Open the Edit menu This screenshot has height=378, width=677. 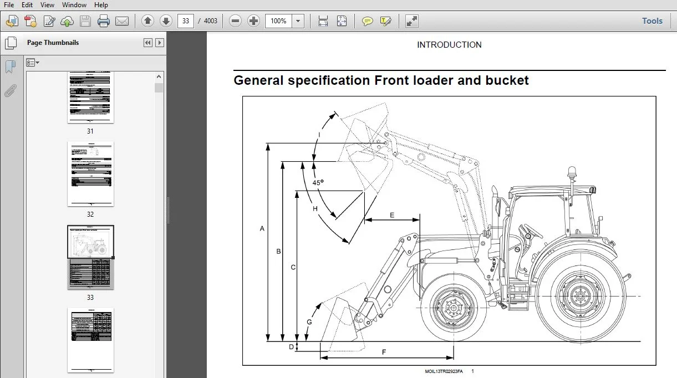[27, 5]
